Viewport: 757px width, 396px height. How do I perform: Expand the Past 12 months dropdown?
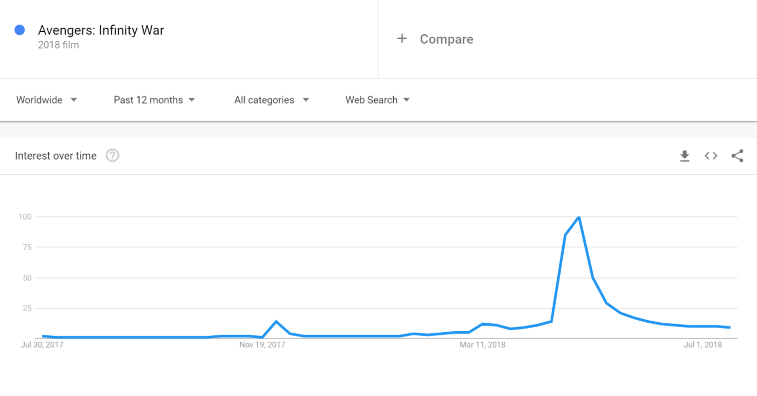154,100
